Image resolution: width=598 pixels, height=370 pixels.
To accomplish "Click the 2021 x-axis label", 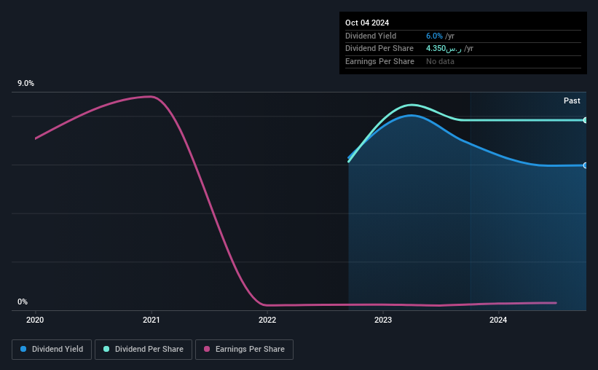I will (x=152, y=320).
